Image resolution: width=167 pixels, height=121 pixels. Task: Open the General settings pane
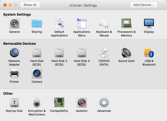point(14,24)
